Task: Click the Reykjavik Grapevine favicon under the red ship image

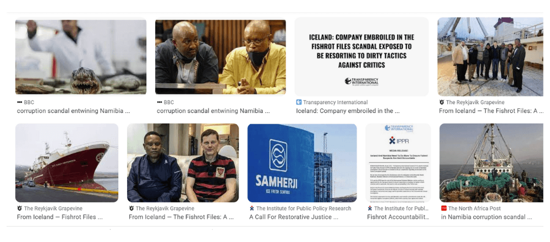Action: (20, 208)
